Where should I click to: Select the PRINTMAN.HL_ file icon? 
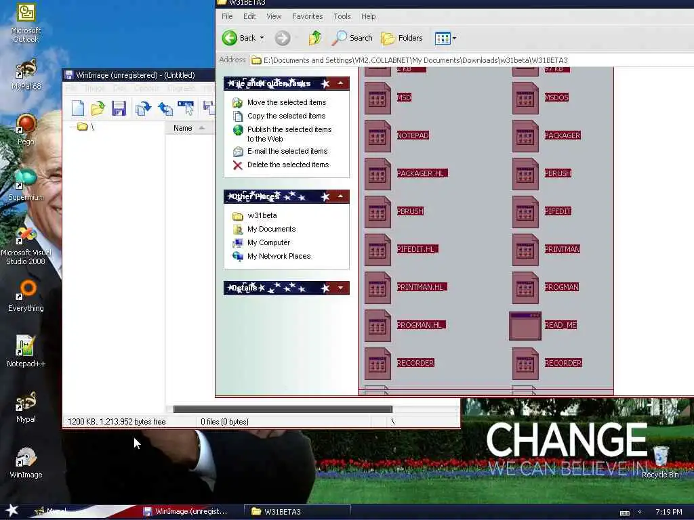tap(377, 288)
